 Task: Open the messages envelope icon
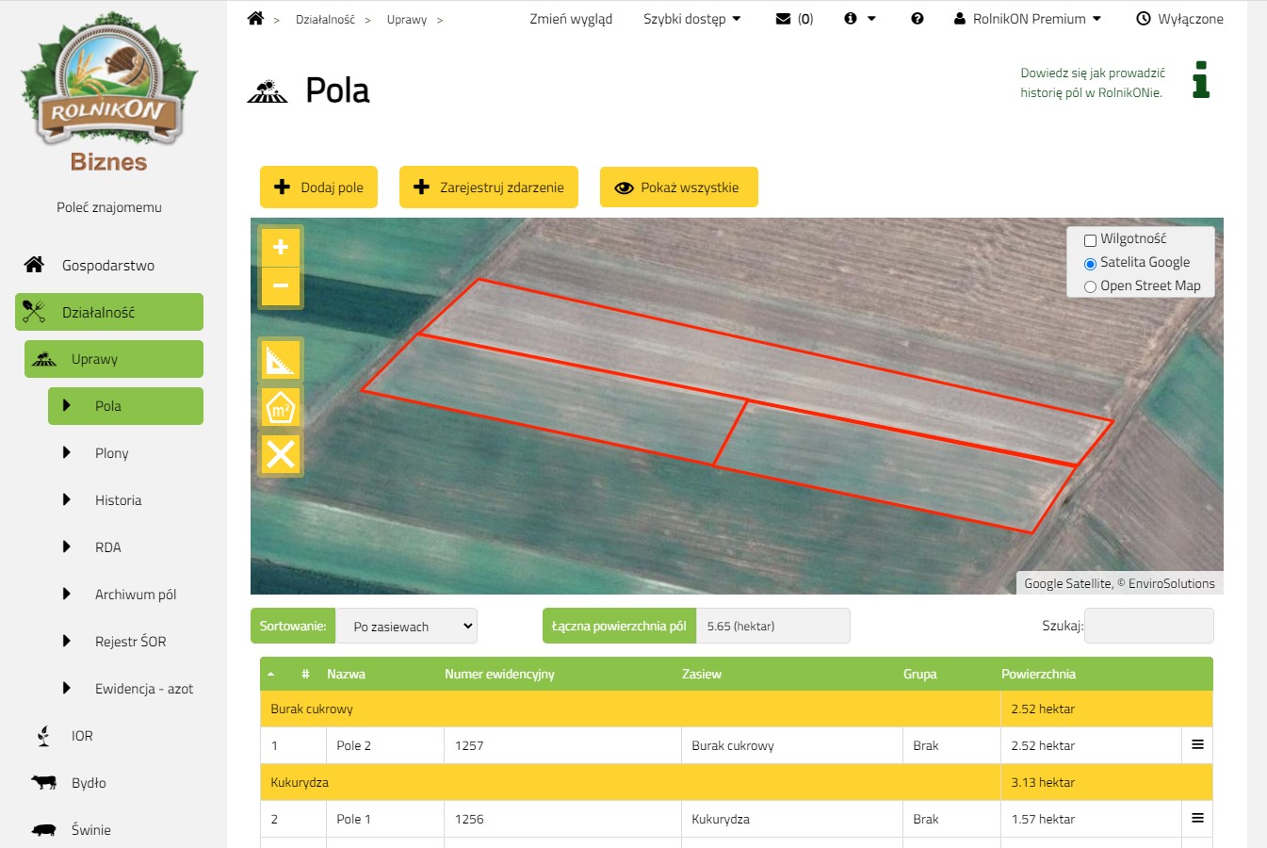[783, 19]
